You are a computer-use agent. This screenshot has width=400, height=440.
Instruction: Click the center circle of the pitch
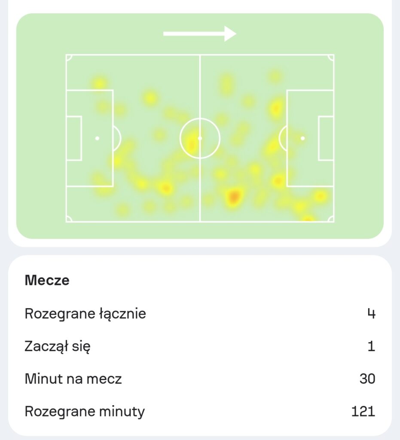(x=200, y=138)
